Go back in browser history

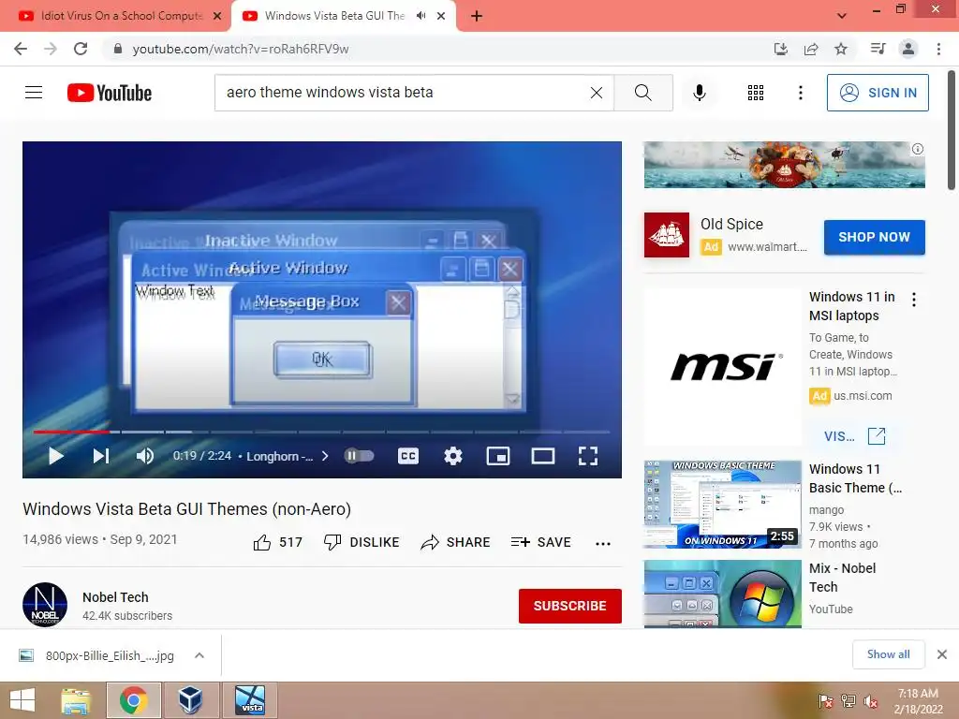[21, 49]
